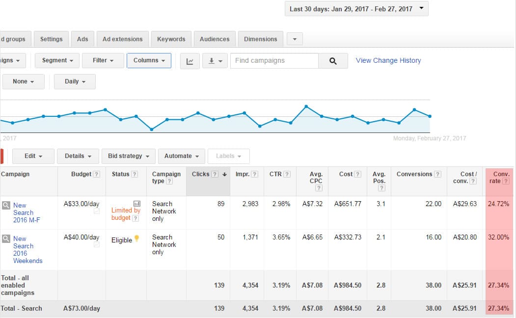Switch to the Keywords tab
The image size is (516, 318).
click(171, 39)
